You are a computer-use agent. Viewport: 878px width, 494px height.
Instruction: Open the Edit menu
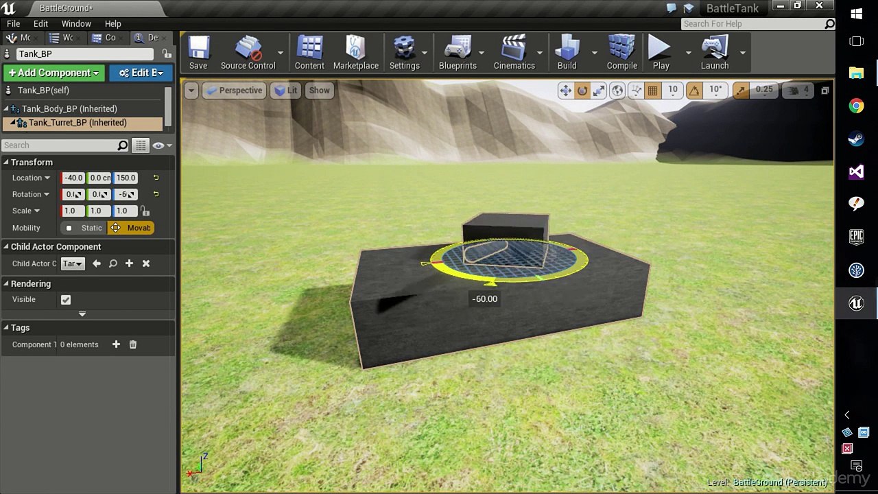40,23
